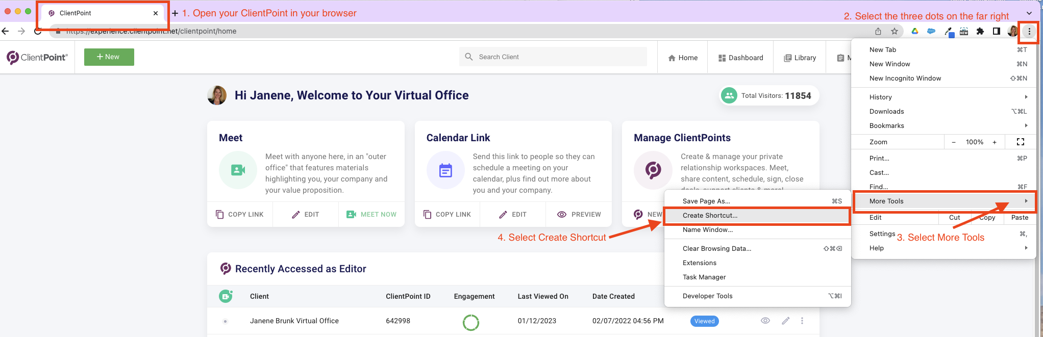Click the ClientPoint logo
Viewport: 1043px width, 337px height.
[x=37, y=57]
